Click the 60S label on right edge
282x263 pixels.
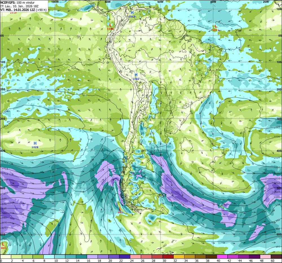click(x=279, y=235)
